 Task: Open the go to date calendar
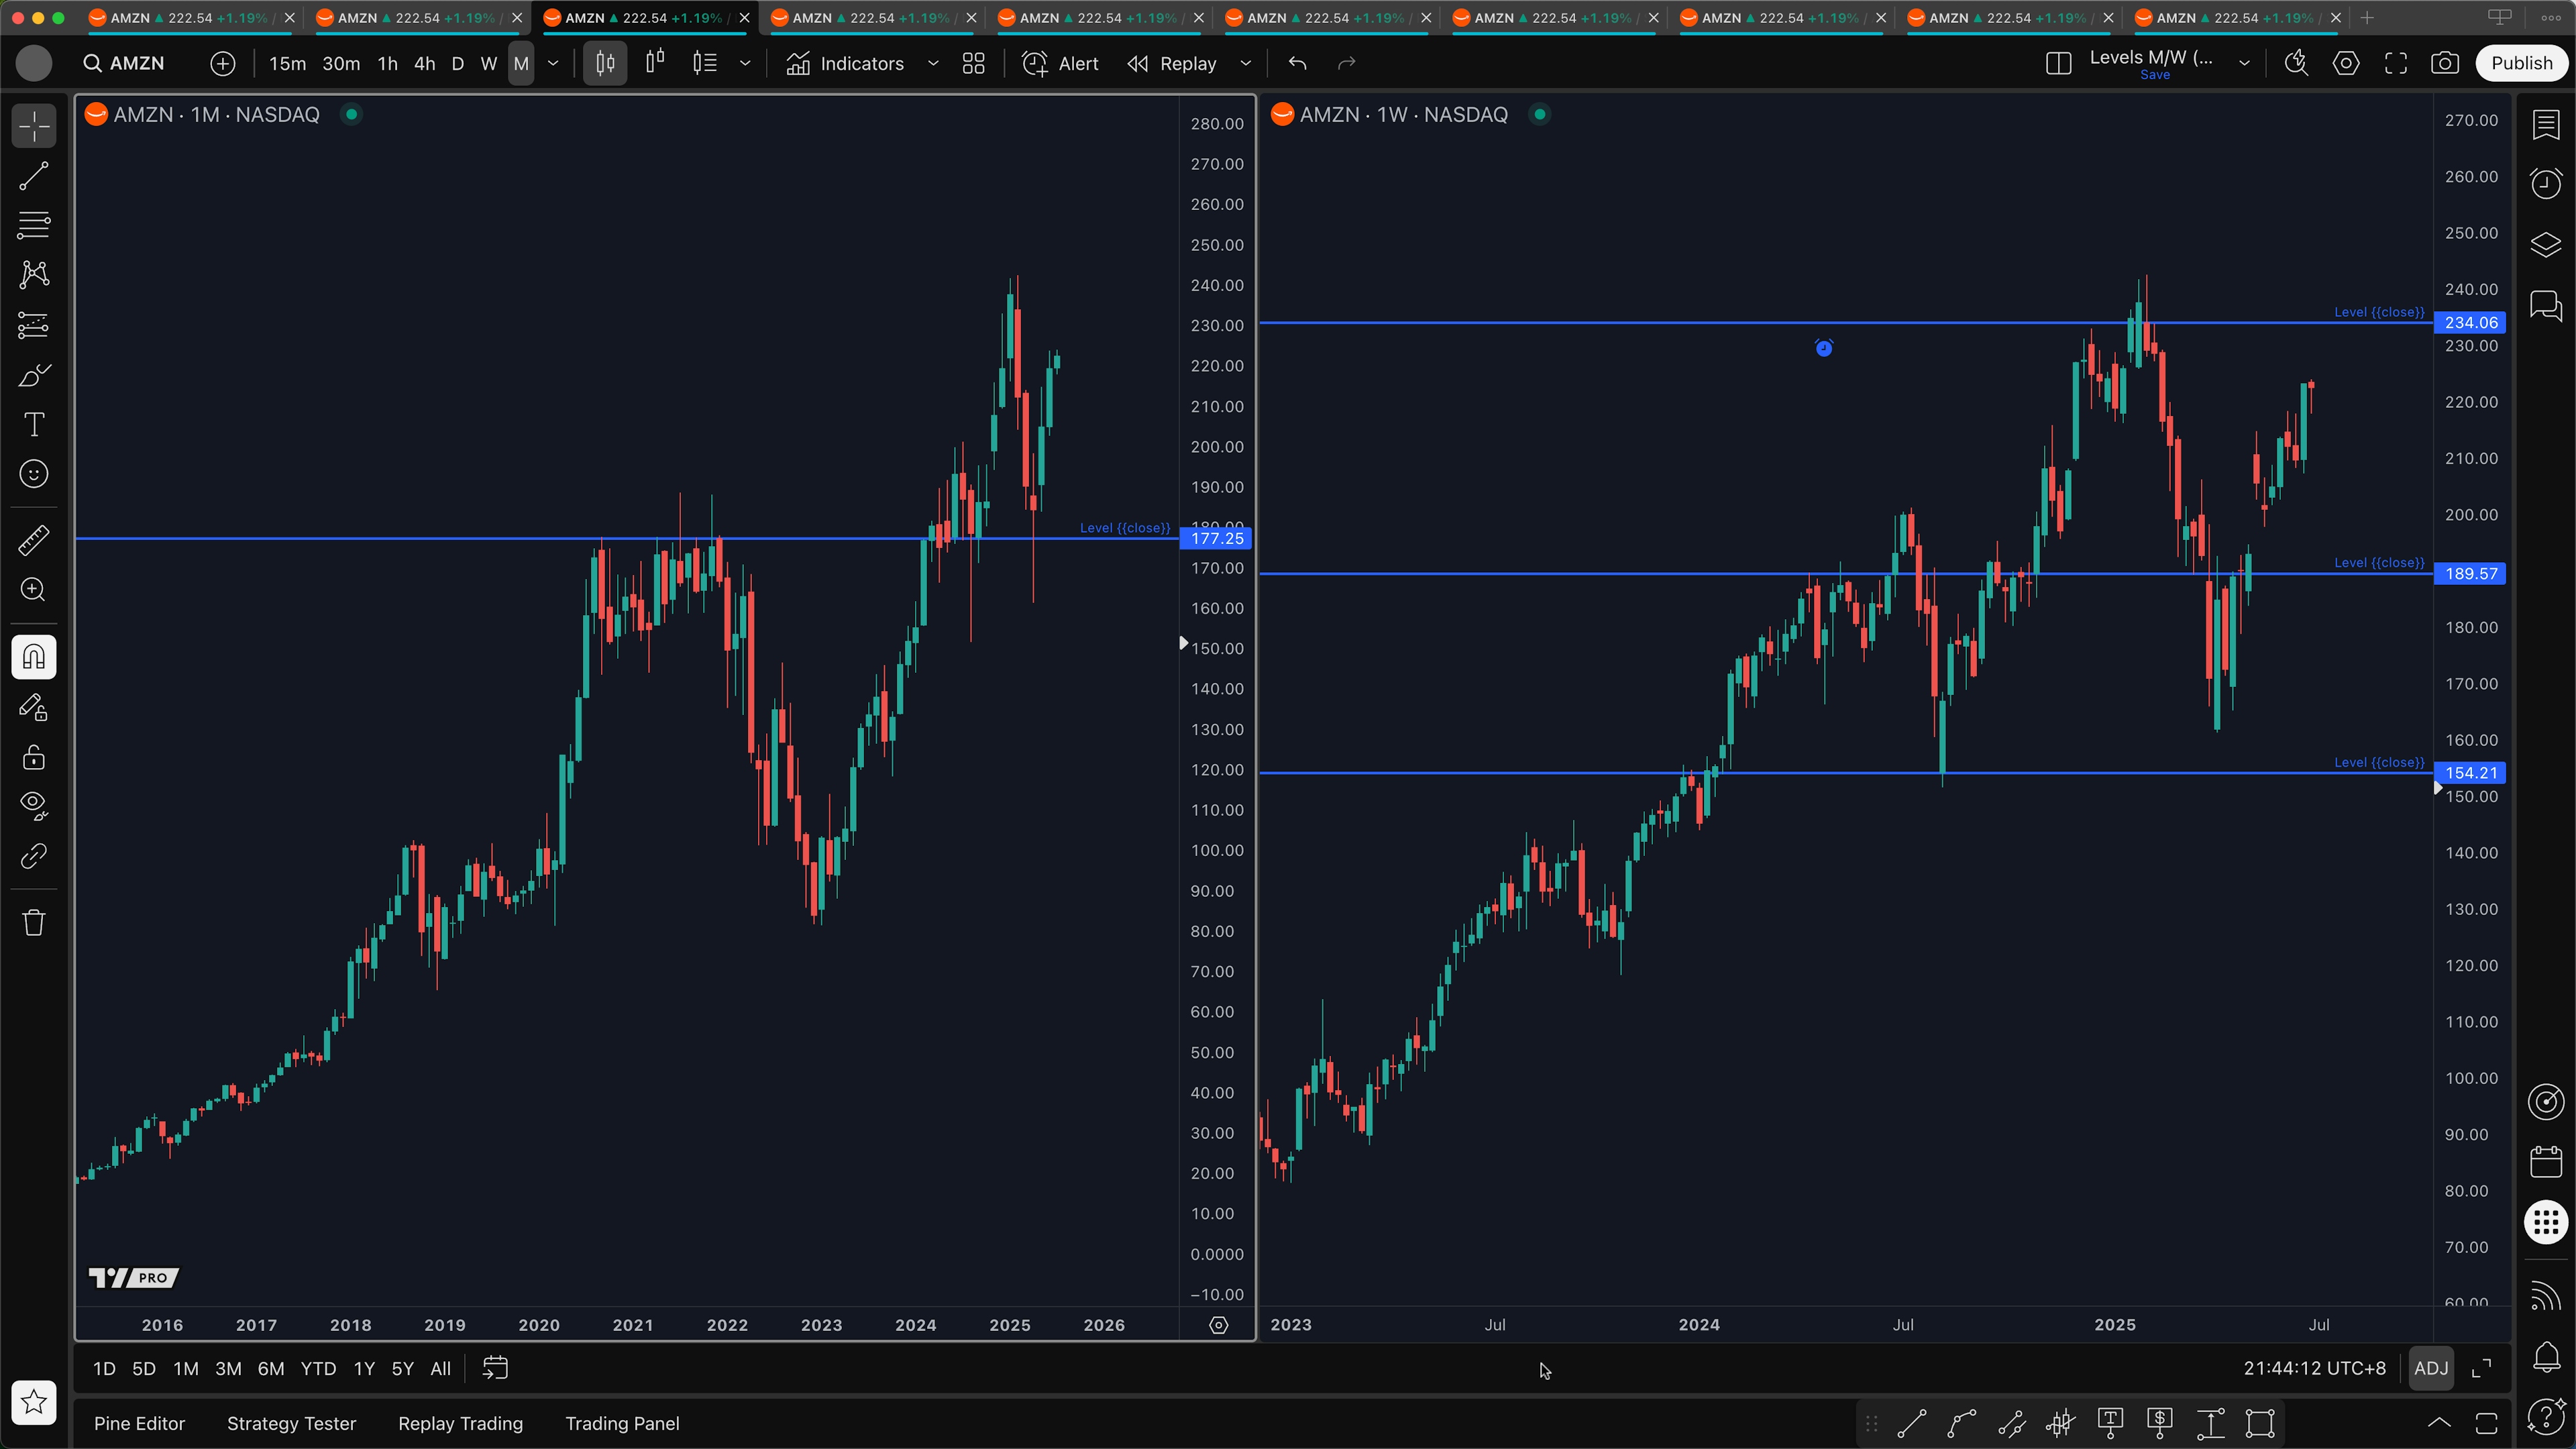click(x=495, y=1368)
